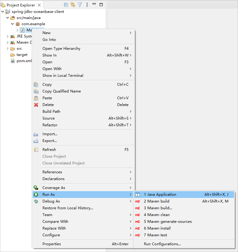Screen dimensions: 238x252
Task: Collapse the spring-jdbc-oceanbase-client project node
Action: tap(3, 12)
